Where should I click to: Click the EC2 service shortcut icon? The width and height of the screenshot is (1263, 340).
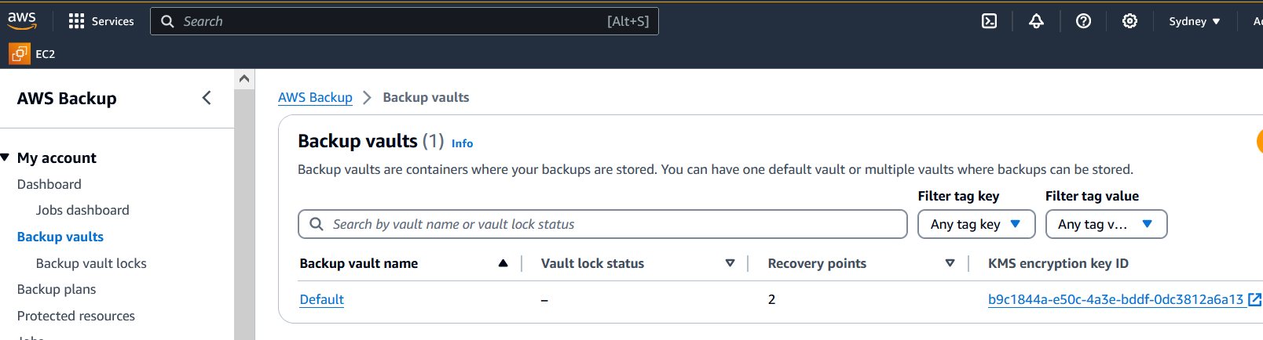pos(20,54)
